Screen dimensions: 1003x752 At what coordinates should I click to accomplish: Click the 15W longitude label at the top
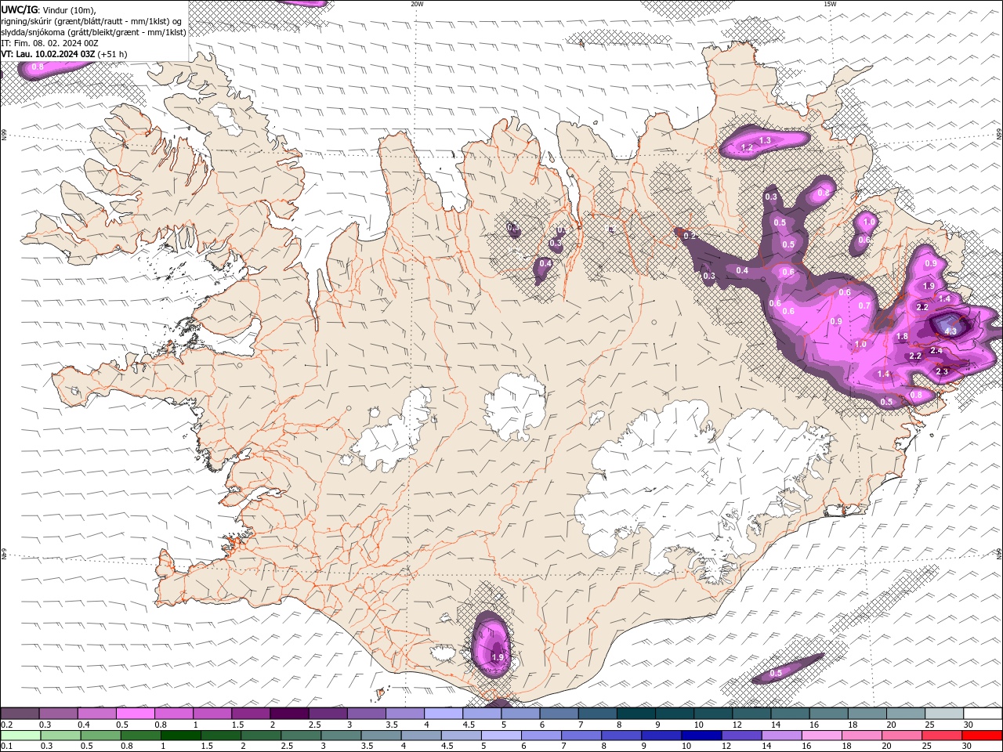click(830, 4)
